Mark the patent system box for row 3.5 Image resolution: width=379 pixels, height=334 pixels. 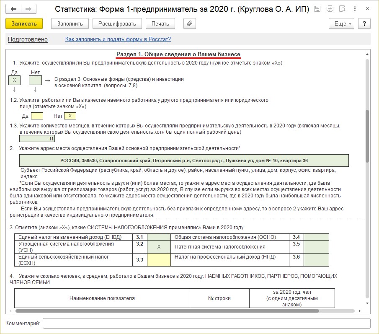[316, 247]
